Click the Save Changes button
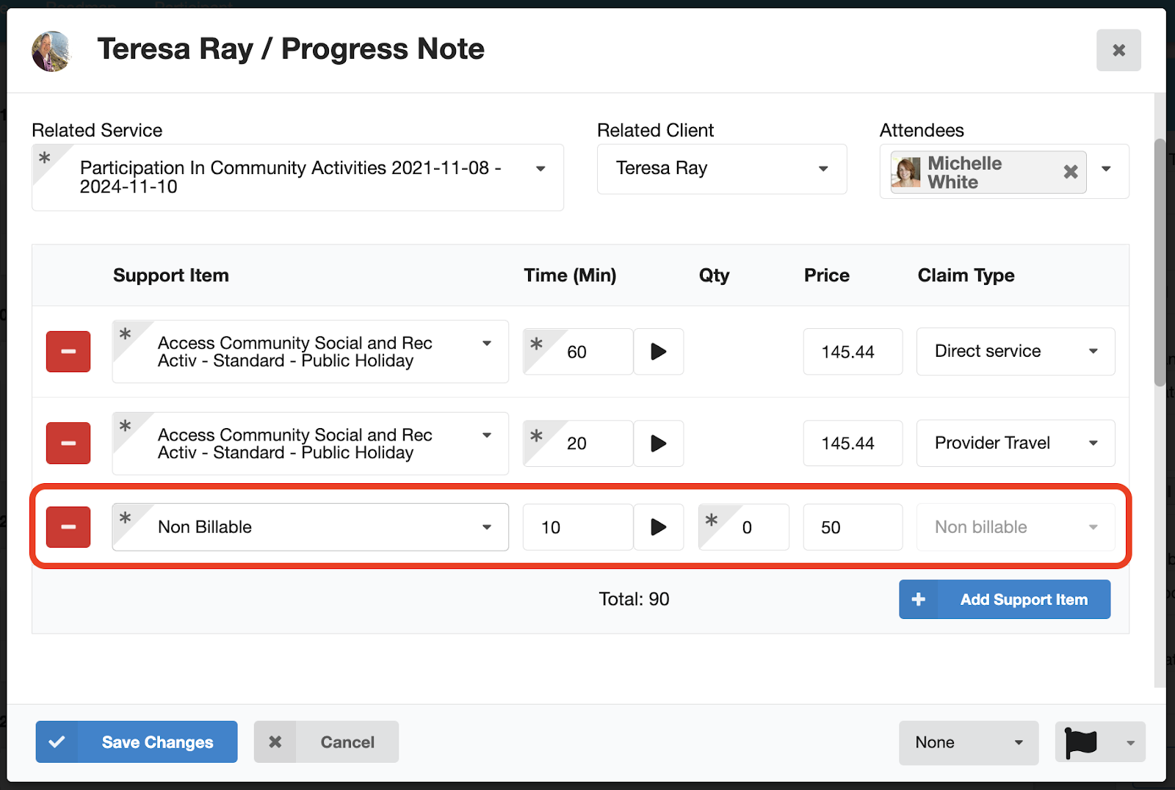The width and height of the screenshot is (1175, 790). 137,742
